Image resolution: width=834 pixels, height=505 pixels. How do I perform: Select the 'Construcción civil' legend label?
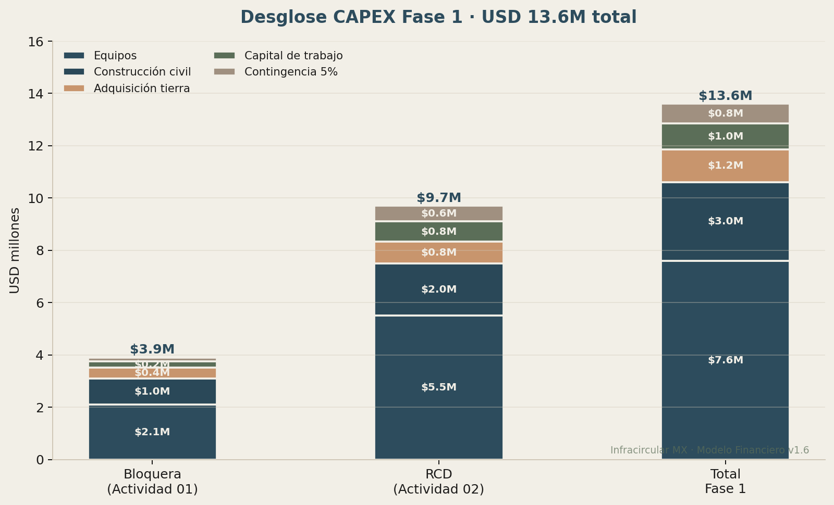point(142,72)
